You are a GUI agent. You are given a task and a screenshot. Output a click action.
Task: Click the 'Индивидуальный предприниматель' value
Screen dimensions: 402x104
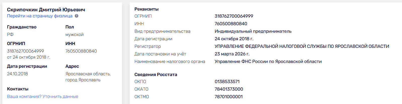(253, 31)
